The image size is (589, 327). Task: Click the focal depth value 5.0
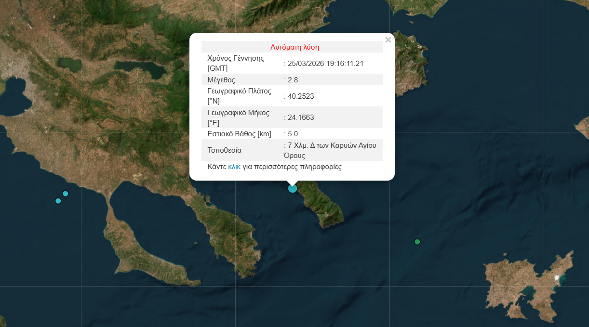[293, 134]
